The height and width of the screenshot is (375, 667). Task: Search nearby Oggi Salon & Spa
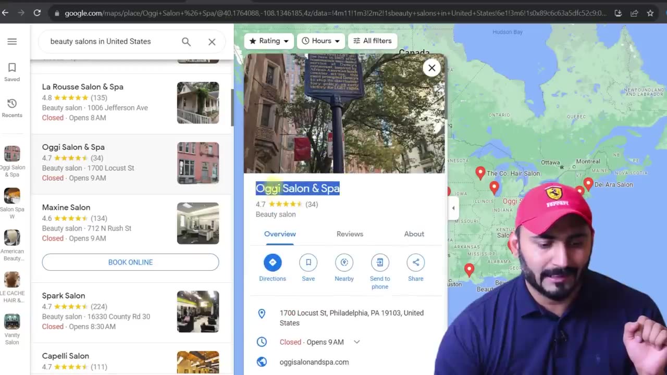pos(344,268)
